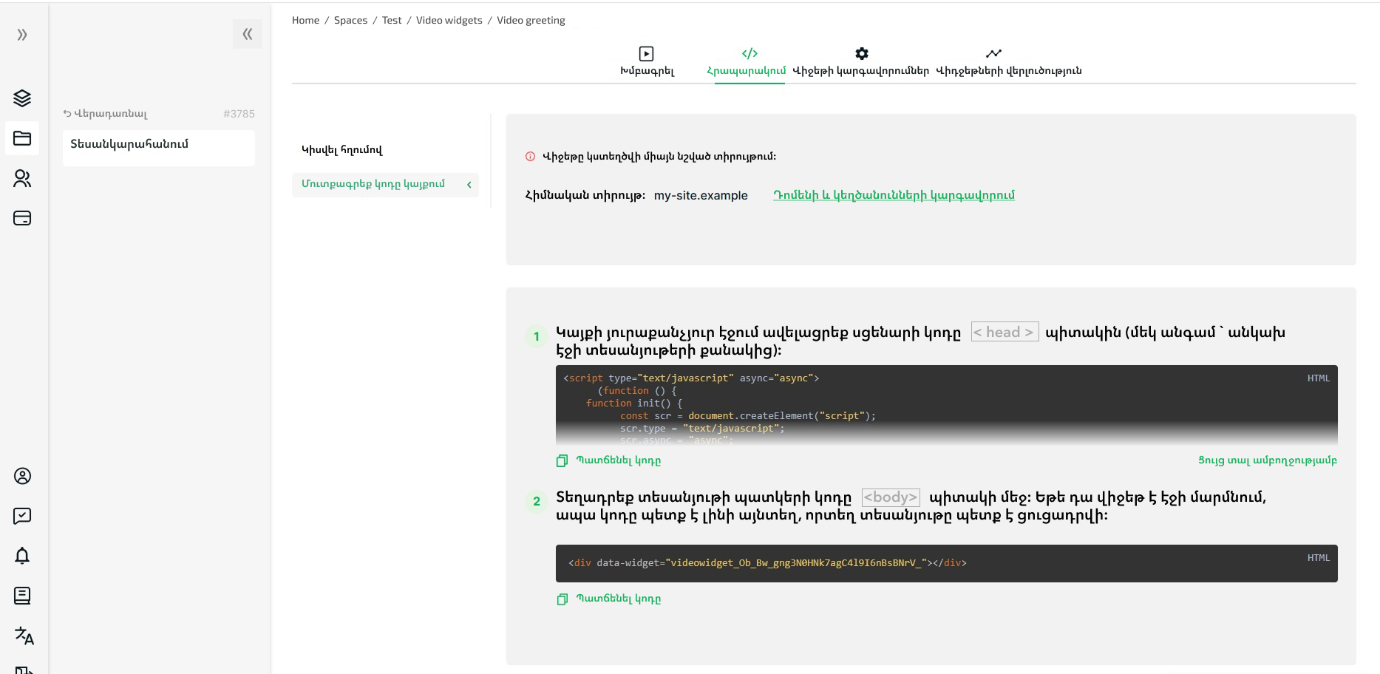Collapse the side panel with double chevron

247,34
